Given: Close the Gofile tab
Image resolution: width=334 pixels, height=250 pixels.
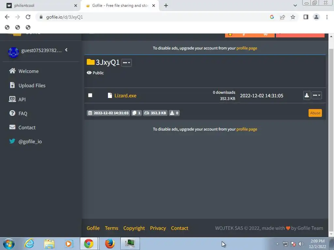Looking at the screenshot, I should pos(154,6).
